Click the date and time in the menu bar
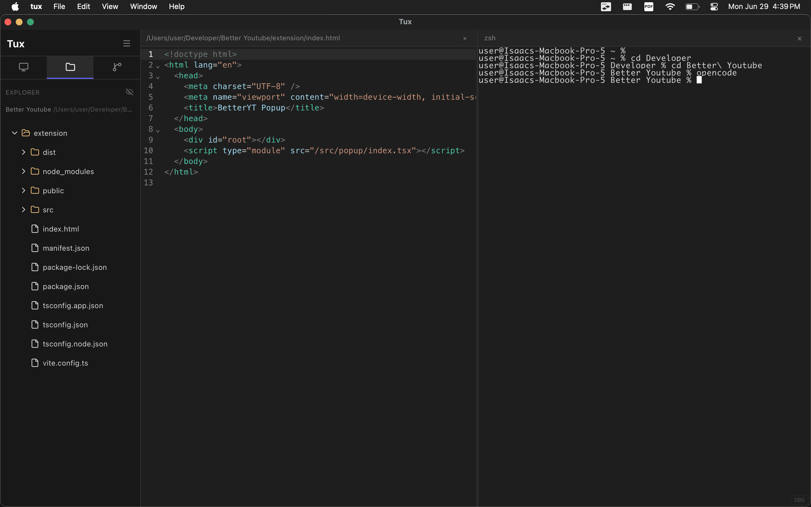The width and height of the screenshot is (811, 507). pos(764,6)
